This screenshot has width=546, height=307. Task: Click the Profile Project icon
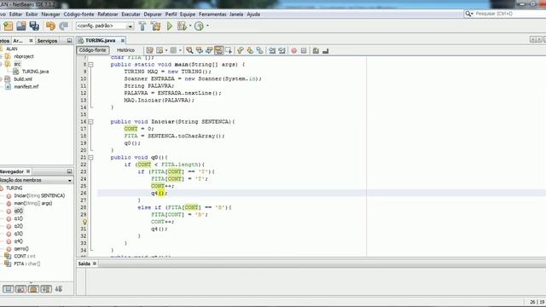click(199, 26)
